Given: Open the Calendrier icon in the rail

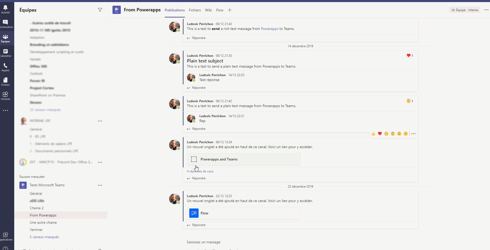Looking at the screenshot, I should 5,53.
